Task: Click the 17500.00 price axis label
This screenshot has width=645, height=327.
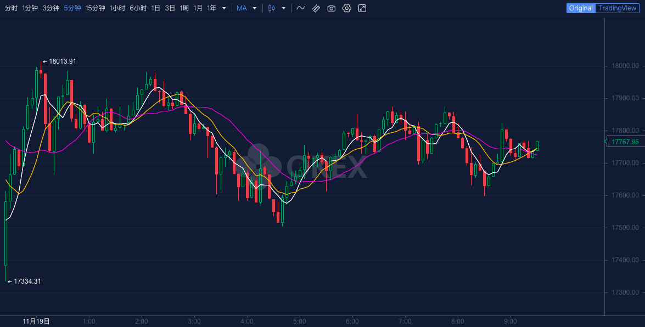Action: click(625, 228)
